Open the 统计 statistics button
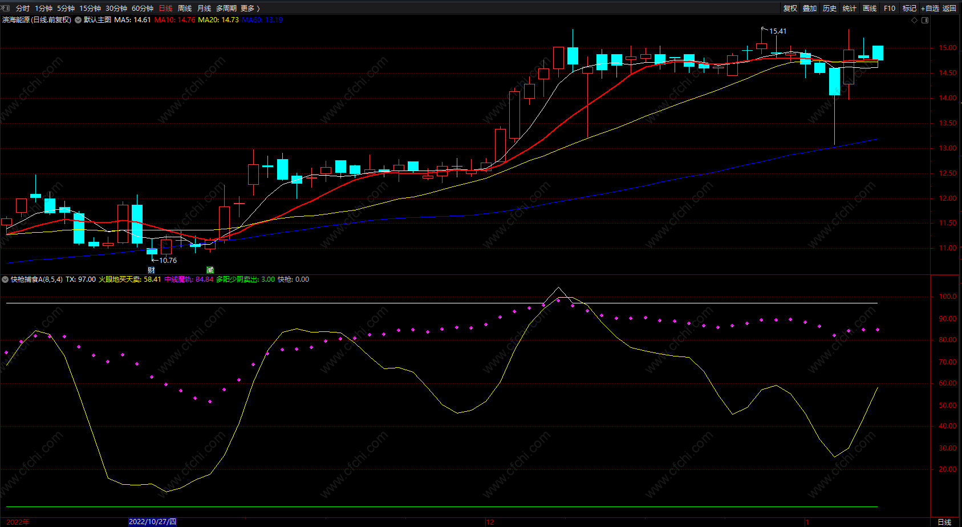The width and height of the screenshot is (962, 527). point(850,9)
